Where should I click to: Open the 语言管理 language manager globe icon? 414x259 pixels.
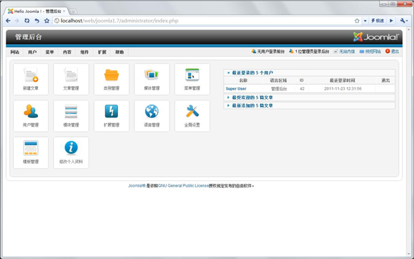(152, 116)
